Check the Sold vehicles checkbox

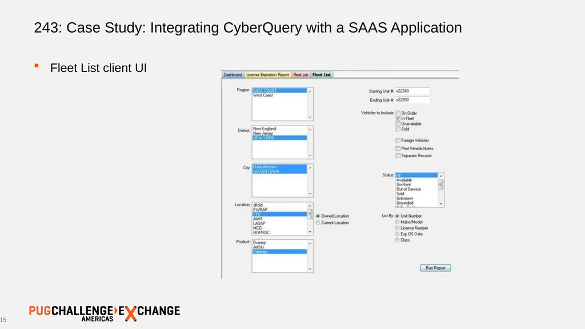(398, 129)
